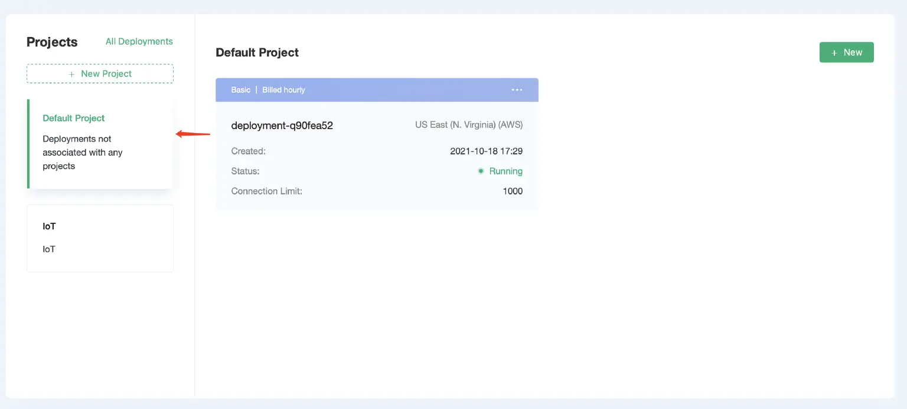Click the Basic plan badge on the card
907x409 pixels.
pos(240,90)
